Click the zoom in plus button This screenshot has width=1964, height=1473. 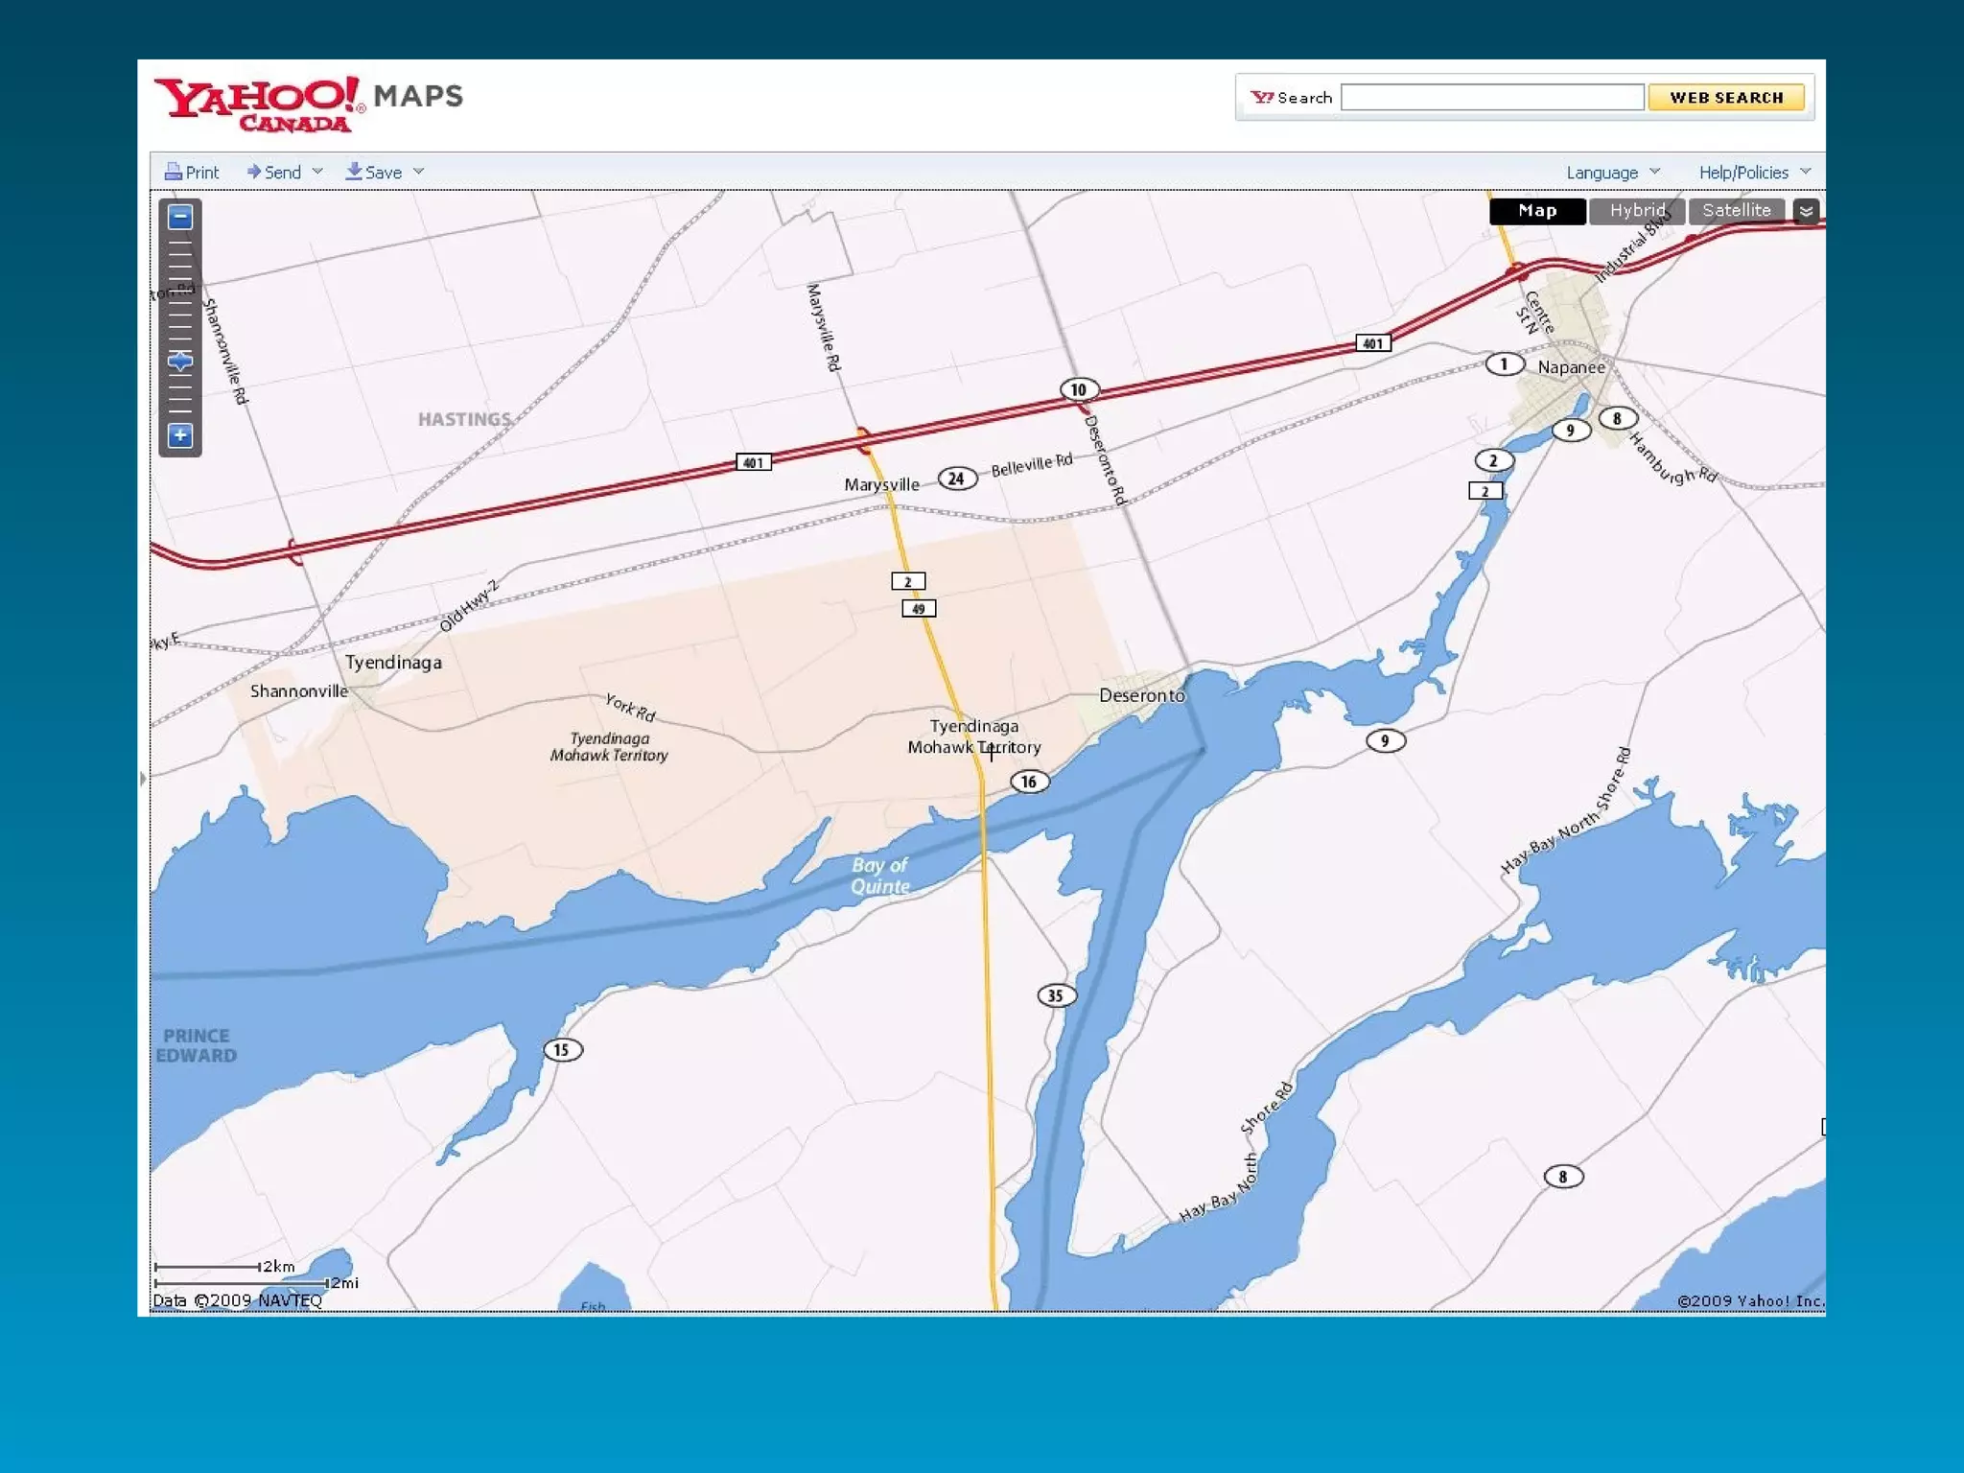click(179, 435)
